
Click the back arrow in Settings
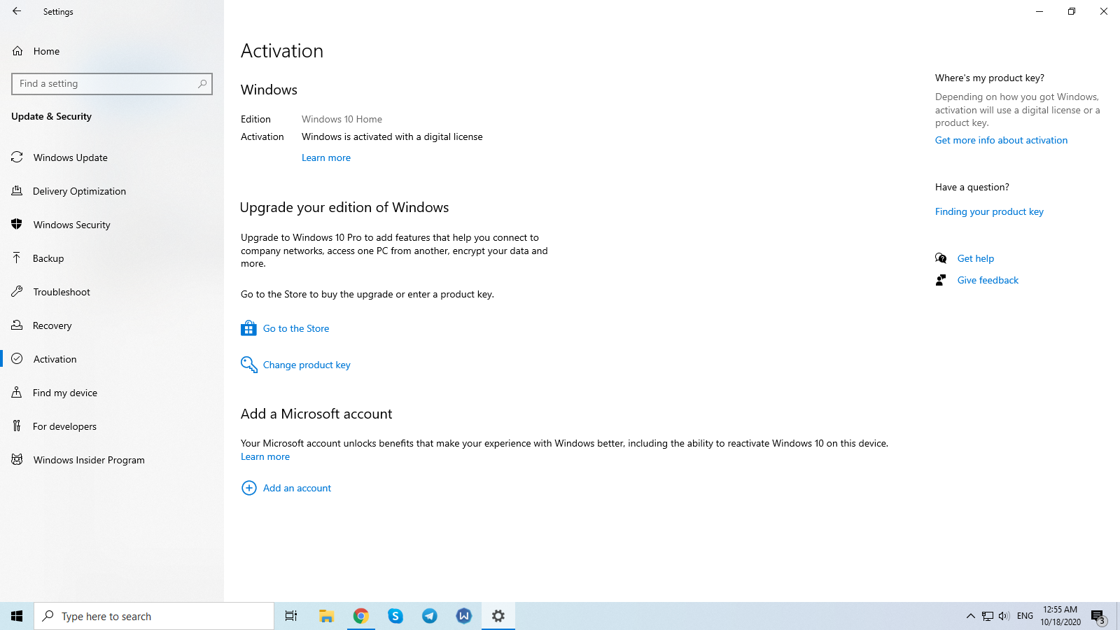(17, 11)
